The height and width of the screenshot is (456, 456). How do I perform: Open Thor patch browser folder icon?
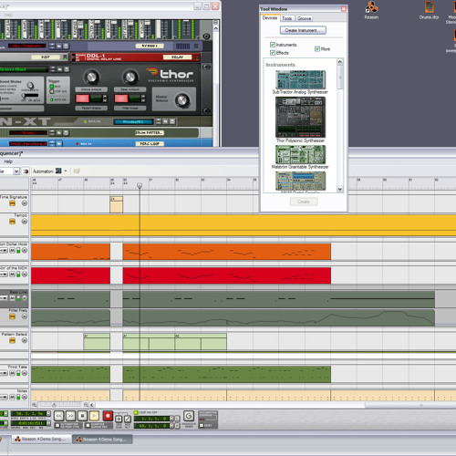59,69
